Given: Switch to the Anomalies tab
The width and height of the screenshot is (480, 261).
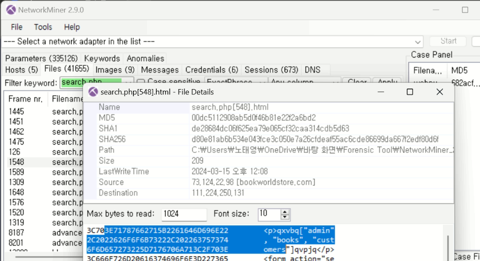Looking at the screenshot, I should click(145, 58).
